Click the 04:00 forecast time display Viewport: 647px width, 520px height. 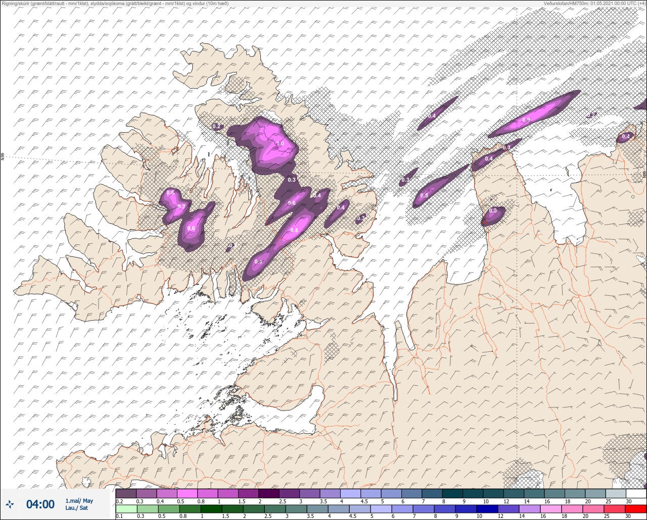pos(40,504)
